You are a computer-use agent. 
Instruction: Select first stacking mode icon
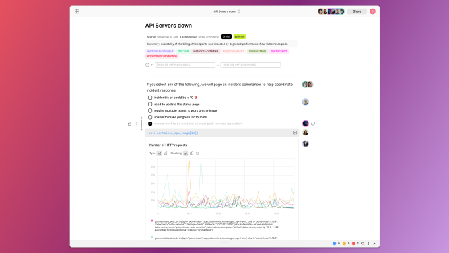point(186,153)
